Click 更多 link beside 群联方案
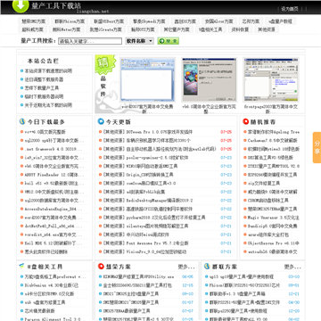 coord(292,267)
